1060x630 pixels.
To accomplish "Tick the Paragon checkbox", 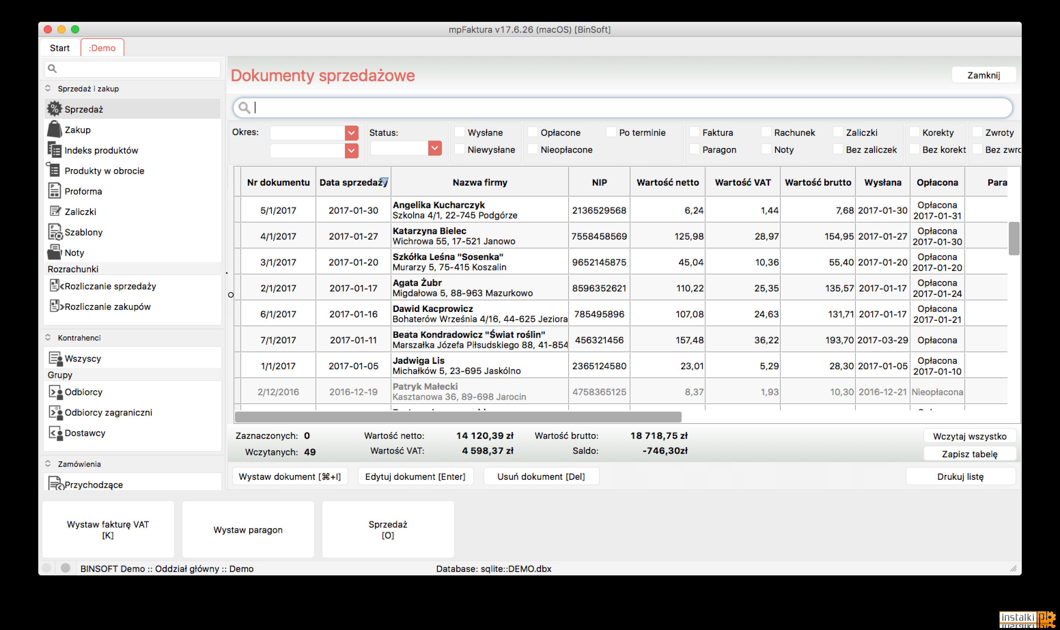I will click(694, 149).
